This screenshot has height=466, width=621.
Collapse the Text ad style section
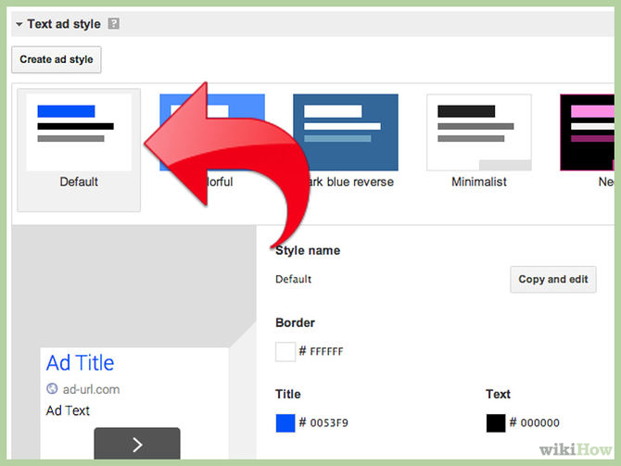19,24
